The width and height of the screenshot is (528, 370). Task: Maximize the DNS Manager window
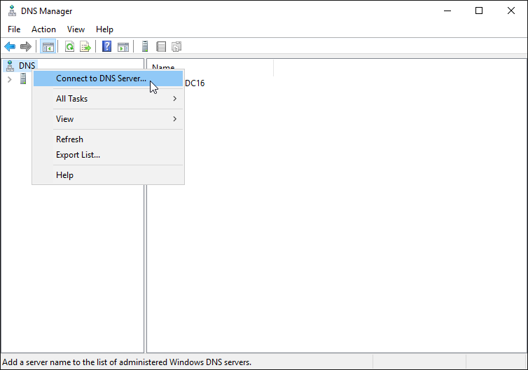479,11
